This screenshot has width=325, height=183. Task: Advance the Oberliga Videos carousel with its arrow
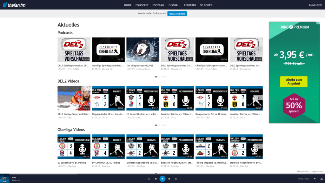tap(258, 146)
